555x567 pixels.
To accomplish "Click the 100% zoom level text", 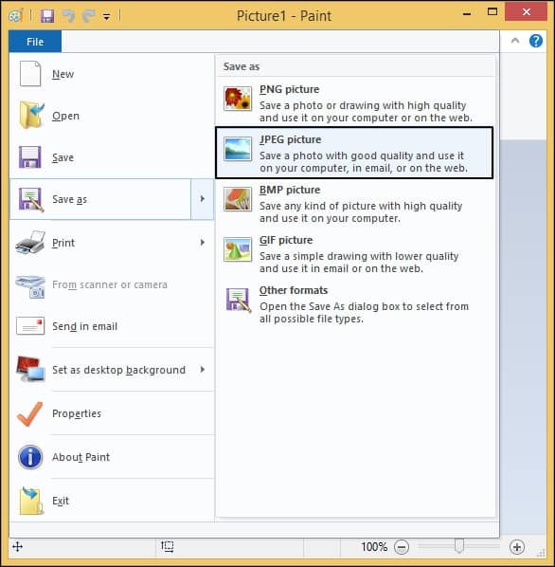I will [x=374, y=547].
